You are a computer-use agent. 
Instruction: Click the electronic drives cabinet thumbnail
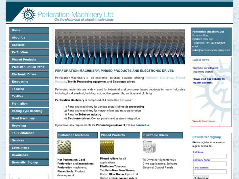149,147
